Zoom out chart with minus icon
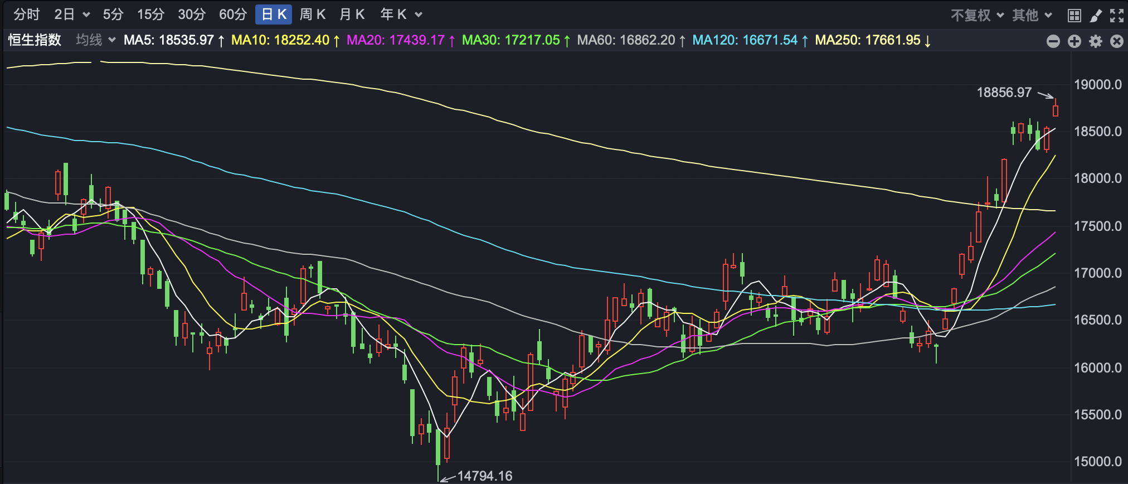Viewport: 1128px width, 484px height. point(1053,41)
